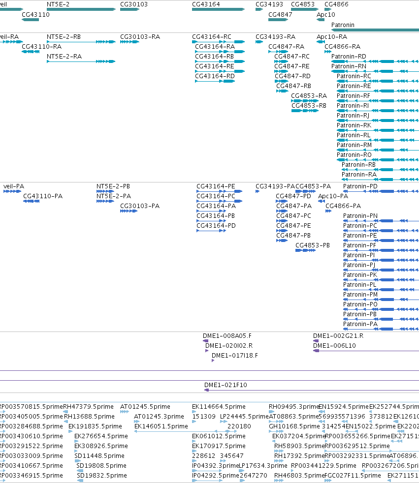This screenshot has height=483, width=419.
Task: Open EST RH46803.5prime
Action: [279, 481]
